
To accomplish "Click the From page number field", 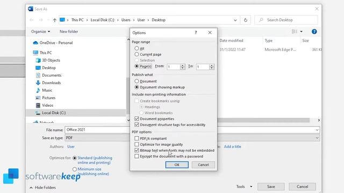I will [x=174, y=66].
